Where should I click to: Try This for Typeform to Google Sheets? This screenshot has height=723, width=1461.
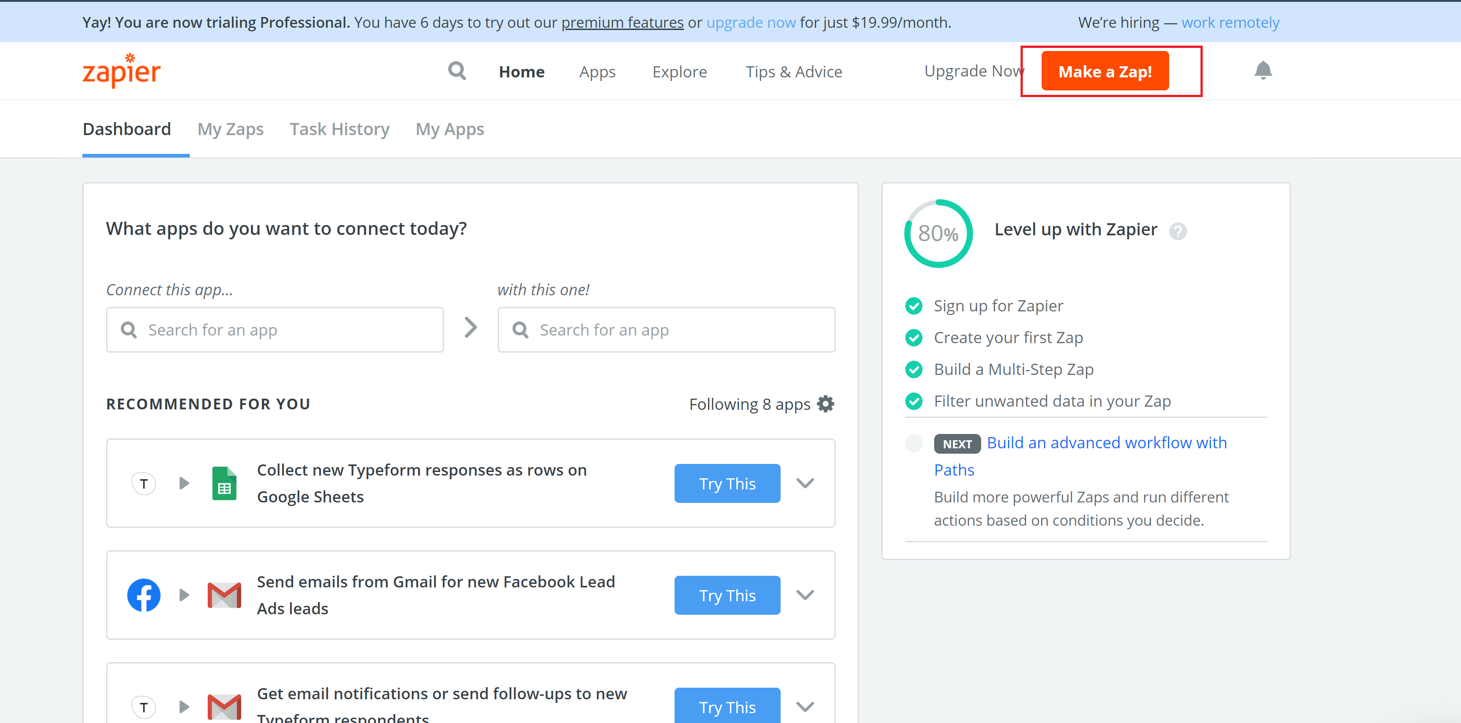727,483
